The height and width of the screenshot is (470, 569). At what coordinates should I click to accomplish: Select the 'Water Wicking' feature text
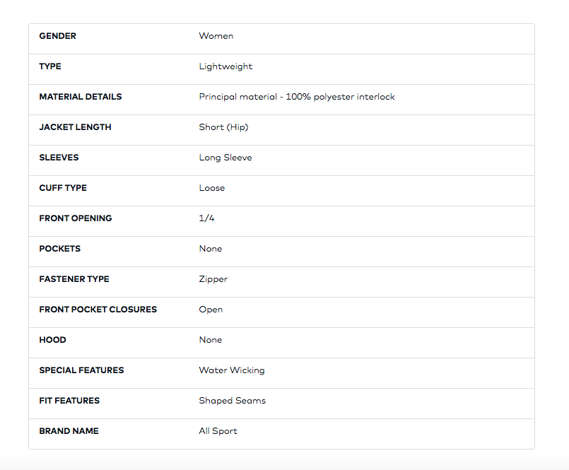(x=231, y=370)
